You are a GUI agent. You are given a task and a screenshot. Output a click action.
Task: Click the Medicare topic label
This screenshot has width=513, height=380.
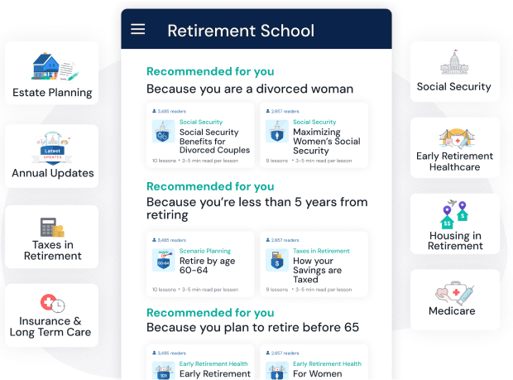pyautogui.click(x=452, y=311)
